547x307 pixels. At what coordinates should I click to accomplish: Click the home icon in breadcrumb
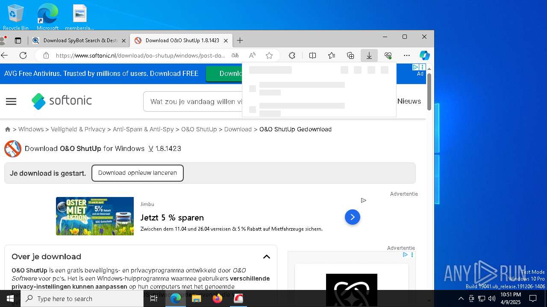[x=8, y=129]
